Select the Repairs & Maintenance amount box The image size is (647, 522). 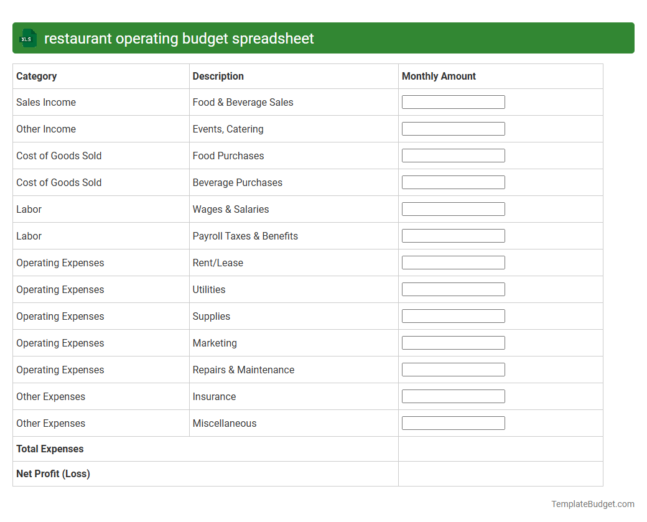[454, 369]
